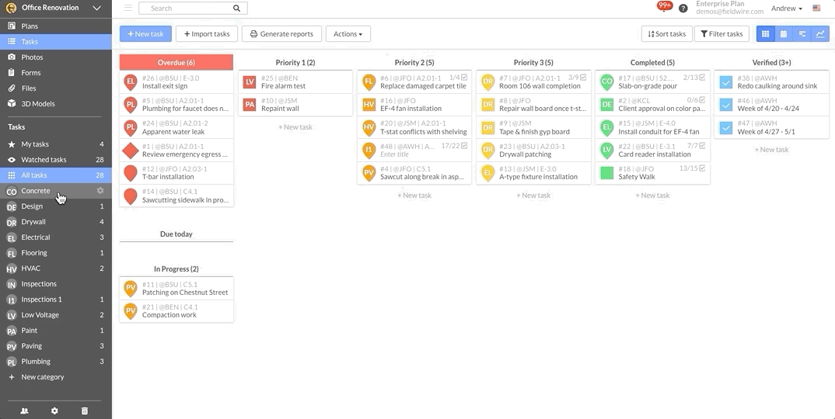The image size is (835, 419).
Task: Click CO pin on Slab-on-grade pour
Action: [x=606, y=82]
